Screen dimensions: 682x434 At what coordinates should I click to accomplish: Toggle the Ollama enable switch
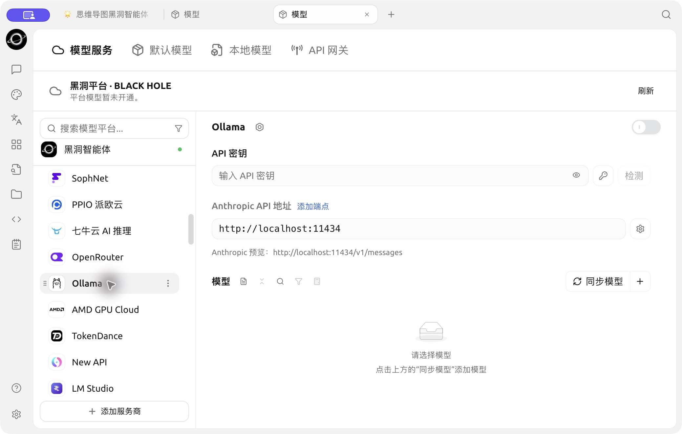click(646, 127)
